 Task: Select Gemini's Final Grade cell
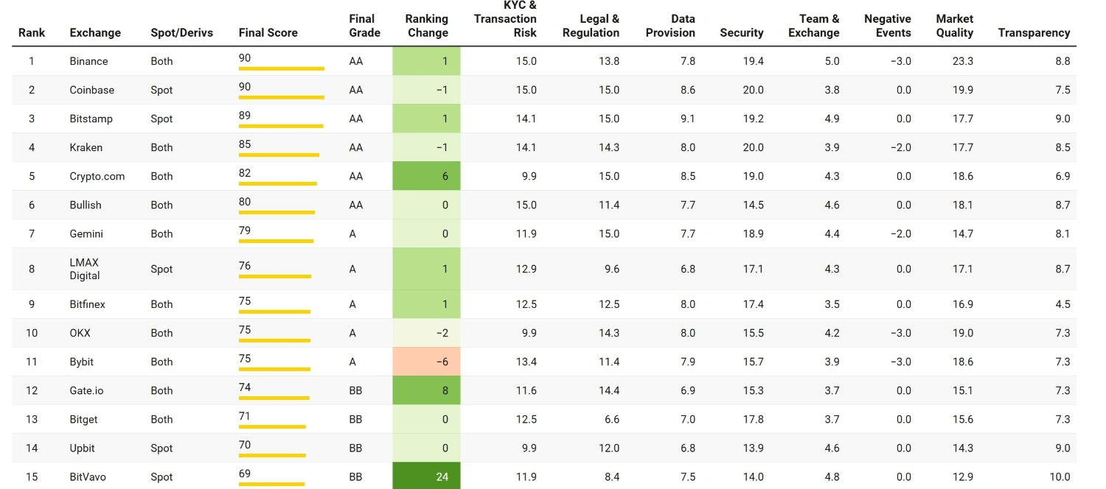[352, 233]
